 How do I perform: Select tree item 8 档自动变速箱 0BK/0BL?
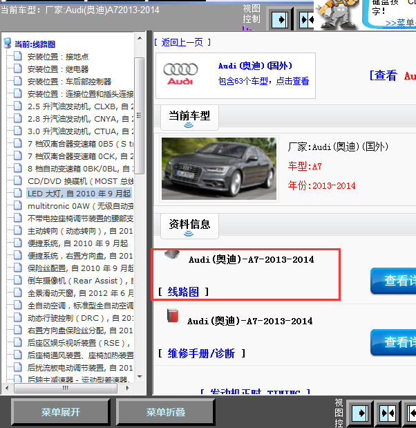pos(79,169)
